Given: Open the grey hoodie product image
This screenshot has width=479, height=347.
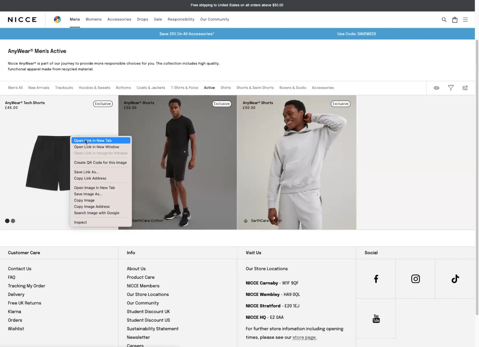Looking at the screenshot, I should pos(296,163).
